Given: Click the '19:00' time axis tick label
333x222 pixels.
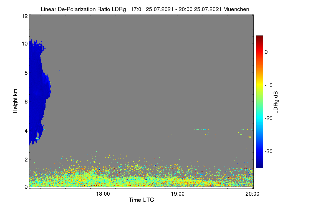Looking at the screenshot, I should coord(178,194).
